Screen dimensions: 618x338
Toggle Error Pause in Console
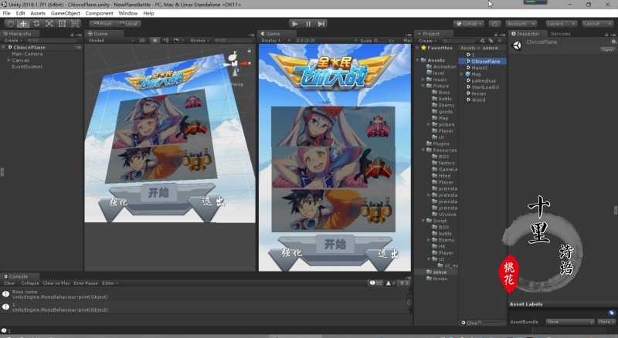pyautogui.click(x=86, y=283)
